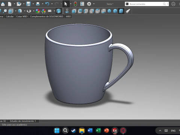The height and width of the screenshot is (135, 180).
Task: Expand the View Orientation dropdown arrow
Action: (16, 11)
